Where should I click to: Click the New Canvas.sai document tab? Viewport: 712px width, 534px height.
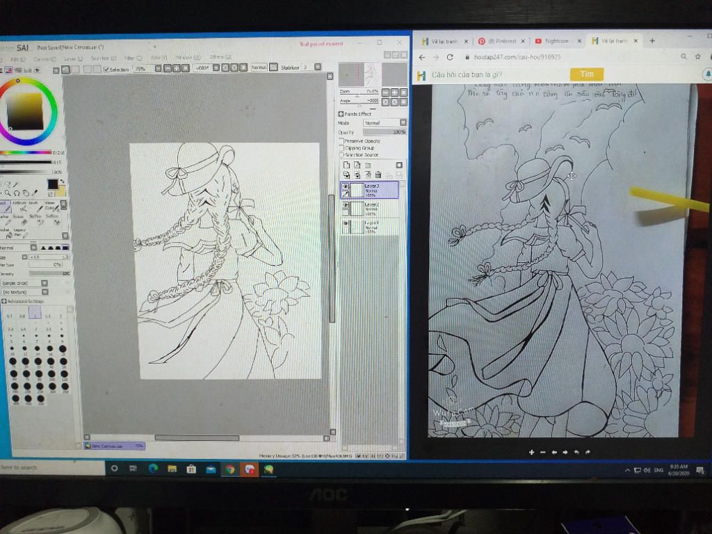pos(114,446)
